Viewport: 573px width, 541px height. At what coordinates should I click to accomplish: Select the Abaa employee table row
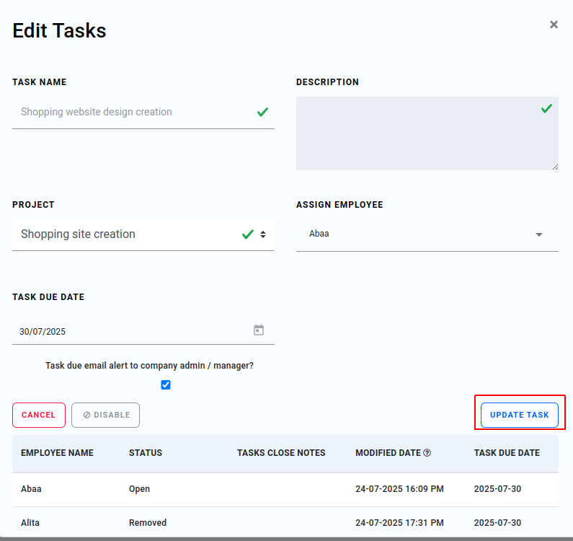coord(285,489)
